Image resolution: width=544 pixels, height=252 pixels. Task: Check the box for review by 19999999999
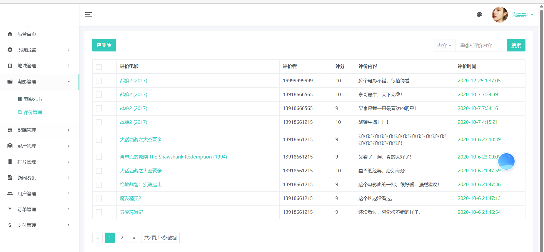point(99,81)
